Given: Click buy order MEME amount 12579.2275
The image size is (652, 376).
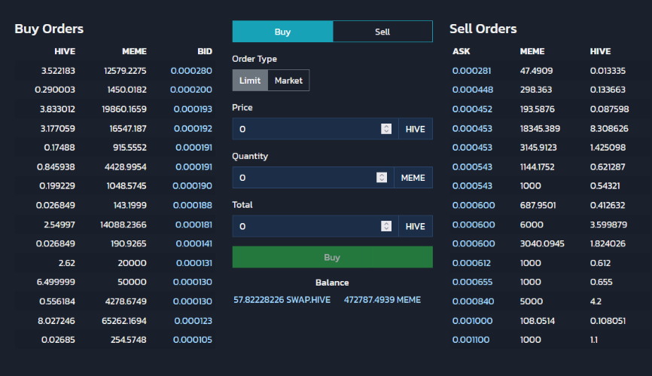Looking at the screenshot, I should click(x=125, y=71).
